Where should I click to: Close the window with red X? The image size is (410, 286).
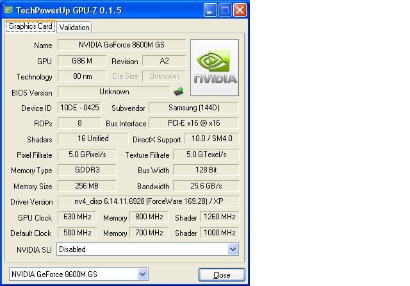tap(240, 10)
